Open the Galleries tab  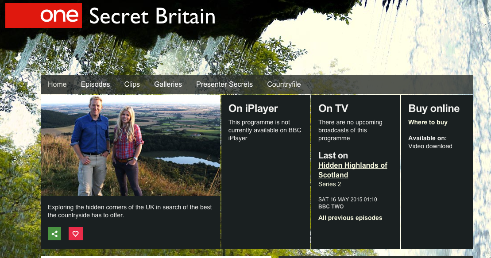168,84
